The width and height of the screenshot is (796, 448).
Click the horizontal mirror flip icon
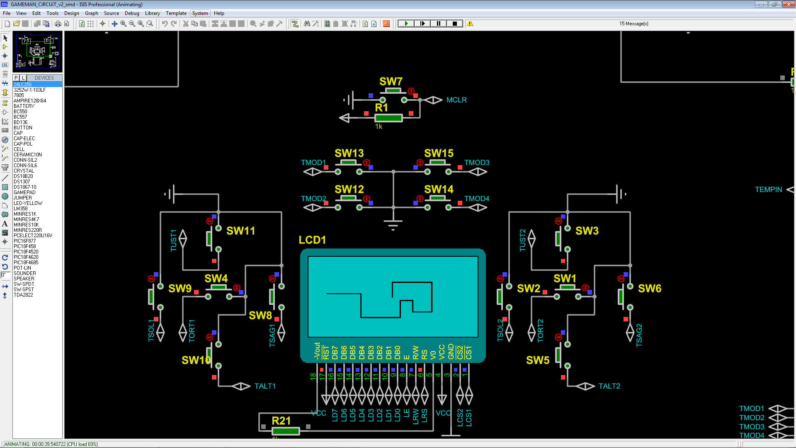(5, 287)
